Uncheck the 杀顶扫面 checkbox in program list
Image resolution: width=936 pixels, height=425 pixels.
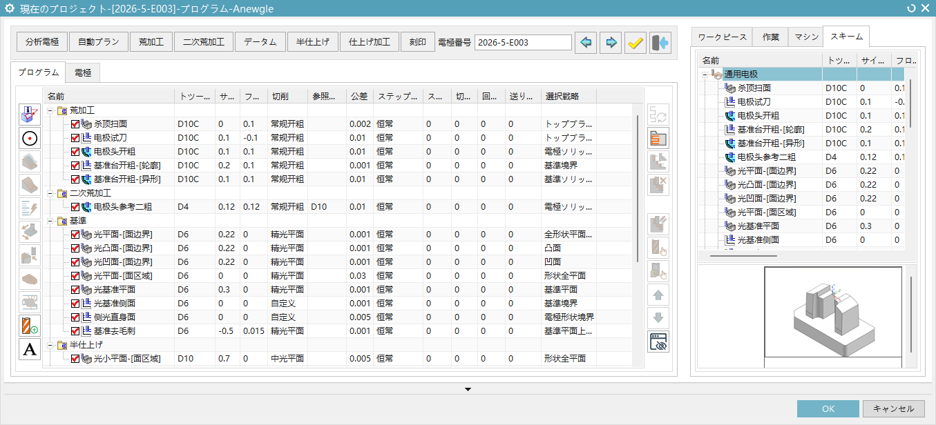pyautogui.click(x=76, y=124)
